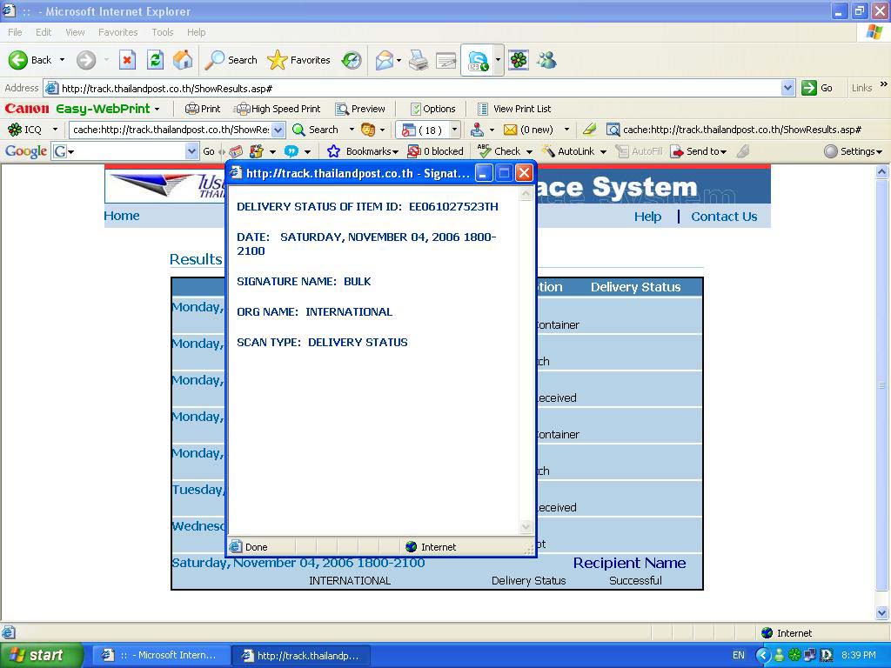Click the ICQ flower toolbar icon
The height and width of the screenshot is (668, 891).
(518, 60)
